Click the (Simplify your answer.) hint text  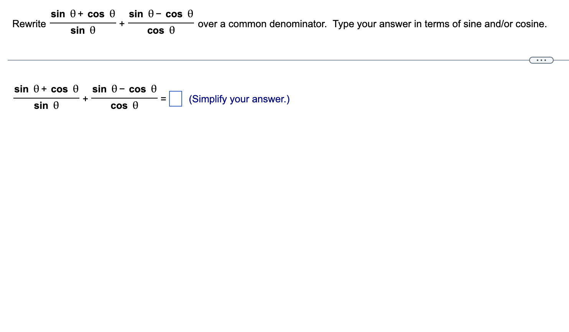click(x=239, y=99)
